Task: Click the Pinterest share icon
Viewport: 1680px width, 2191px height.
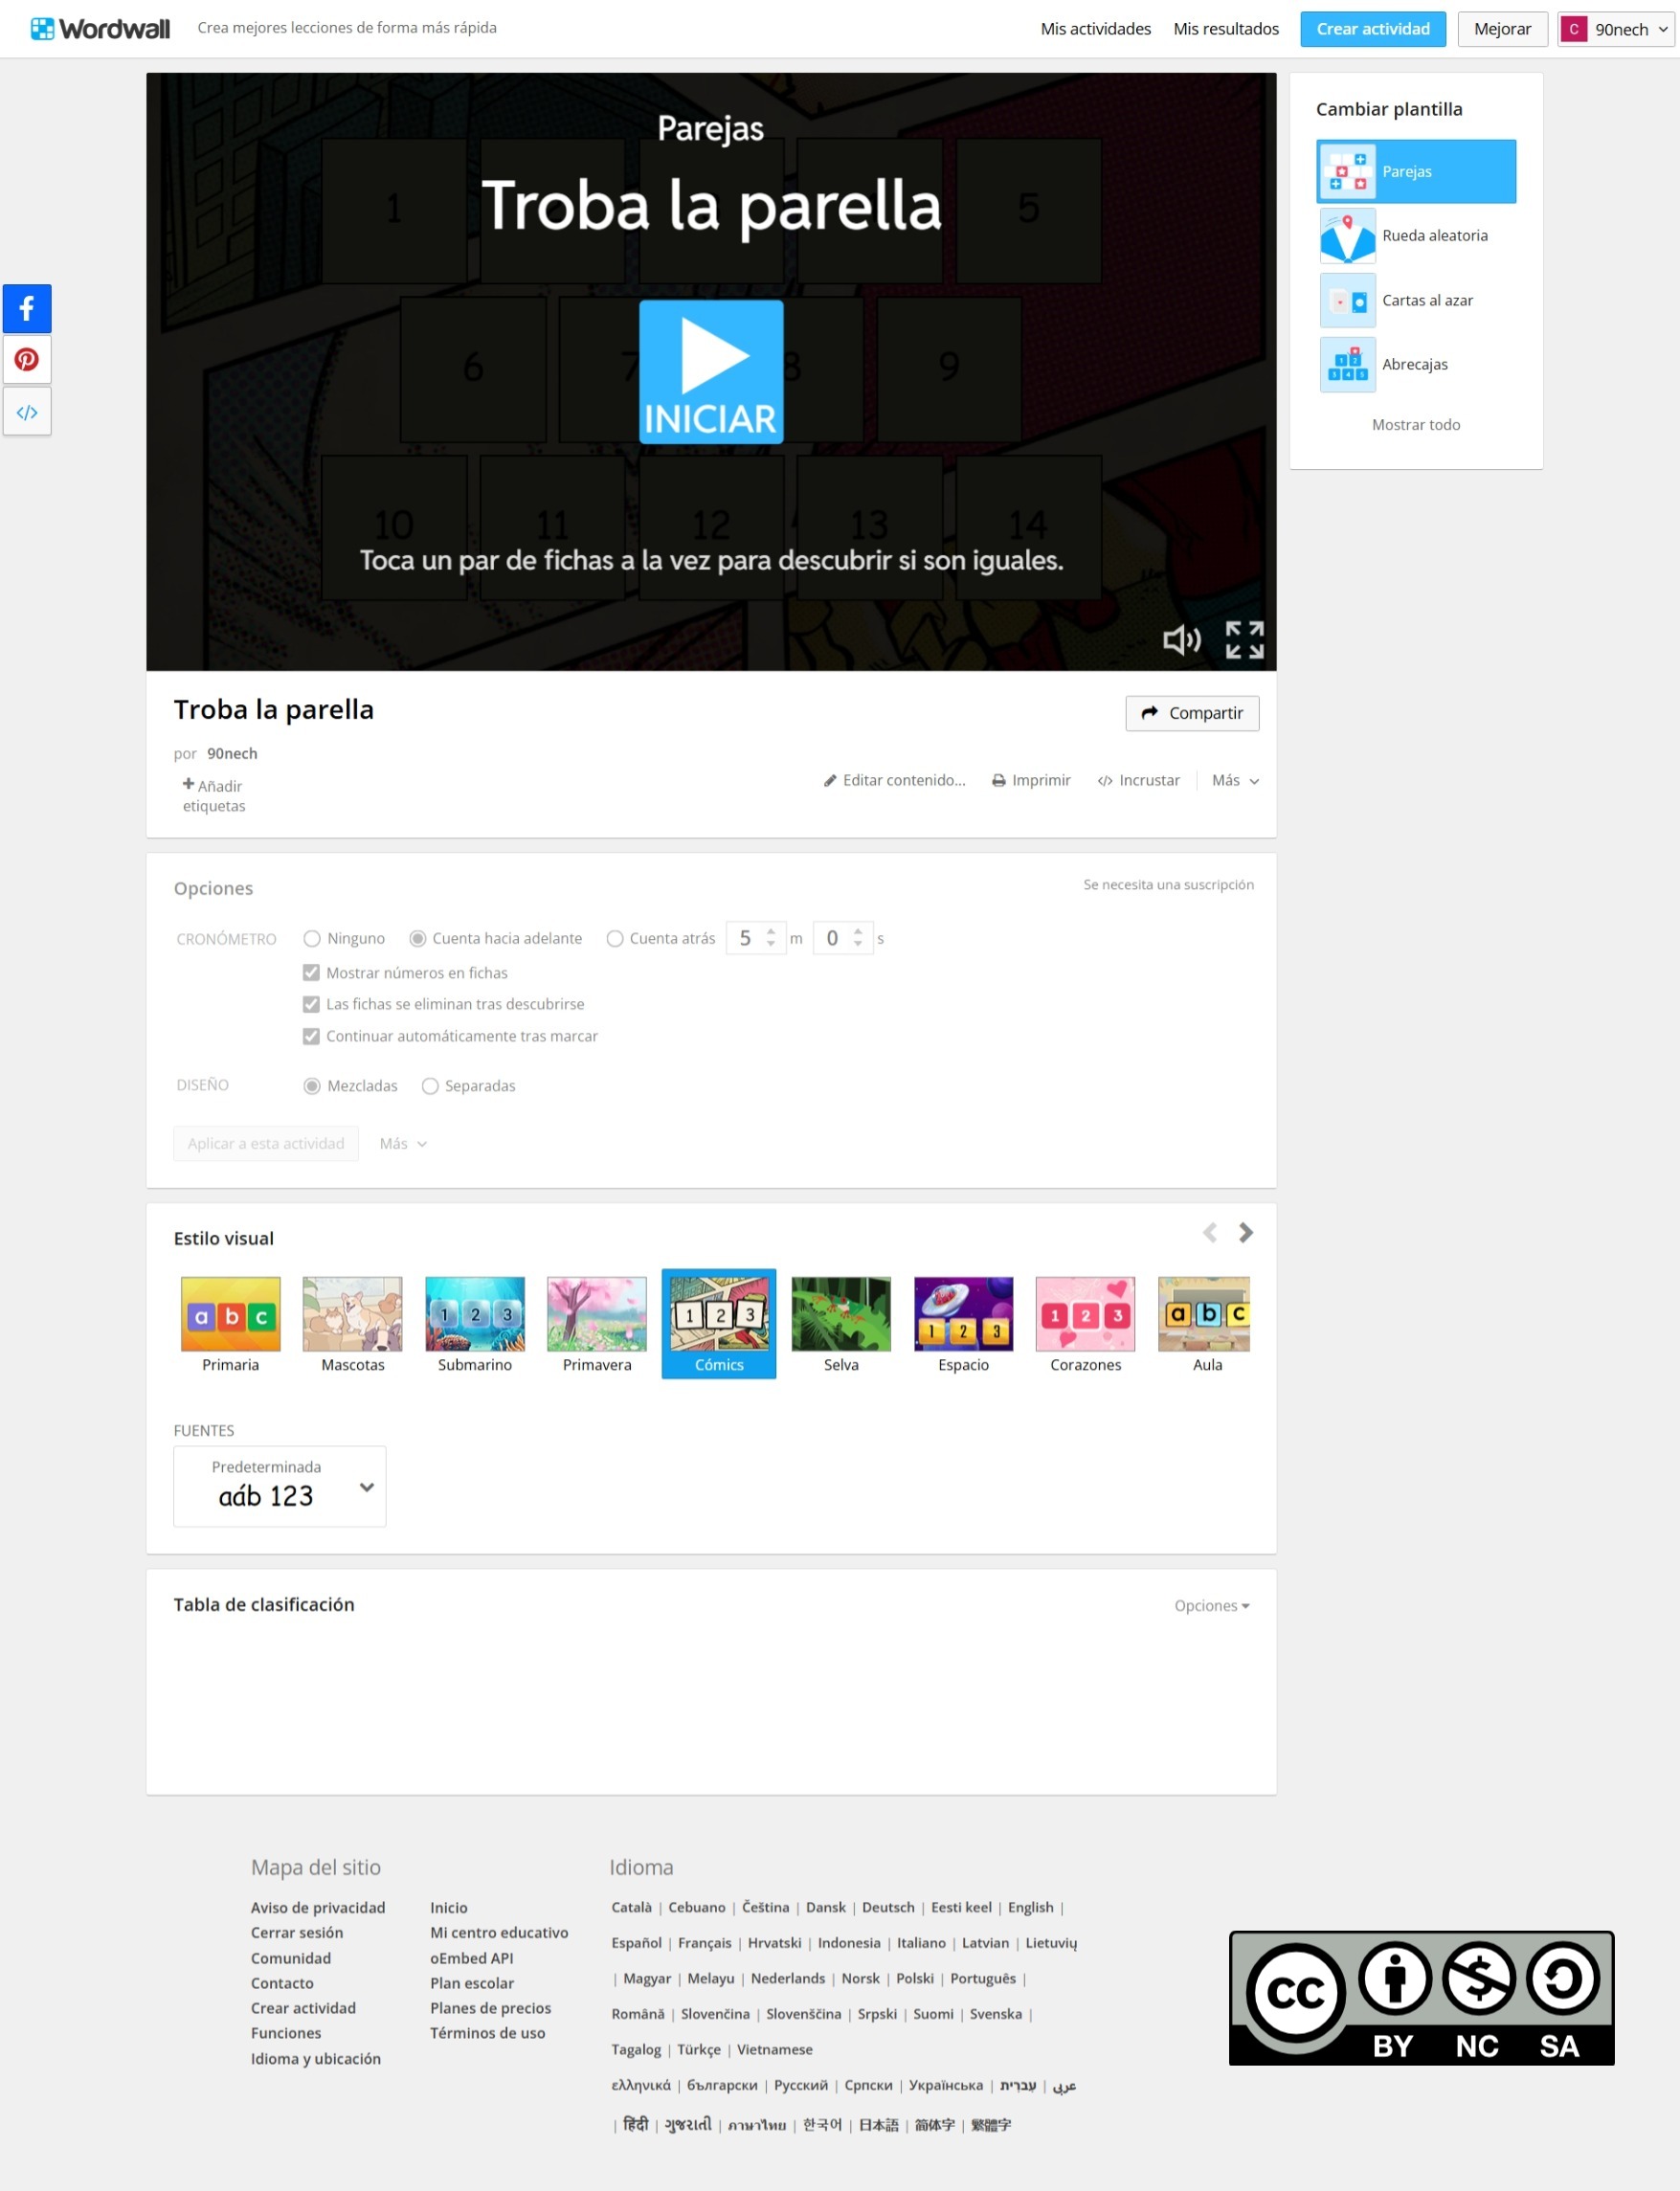Action: 27,360
